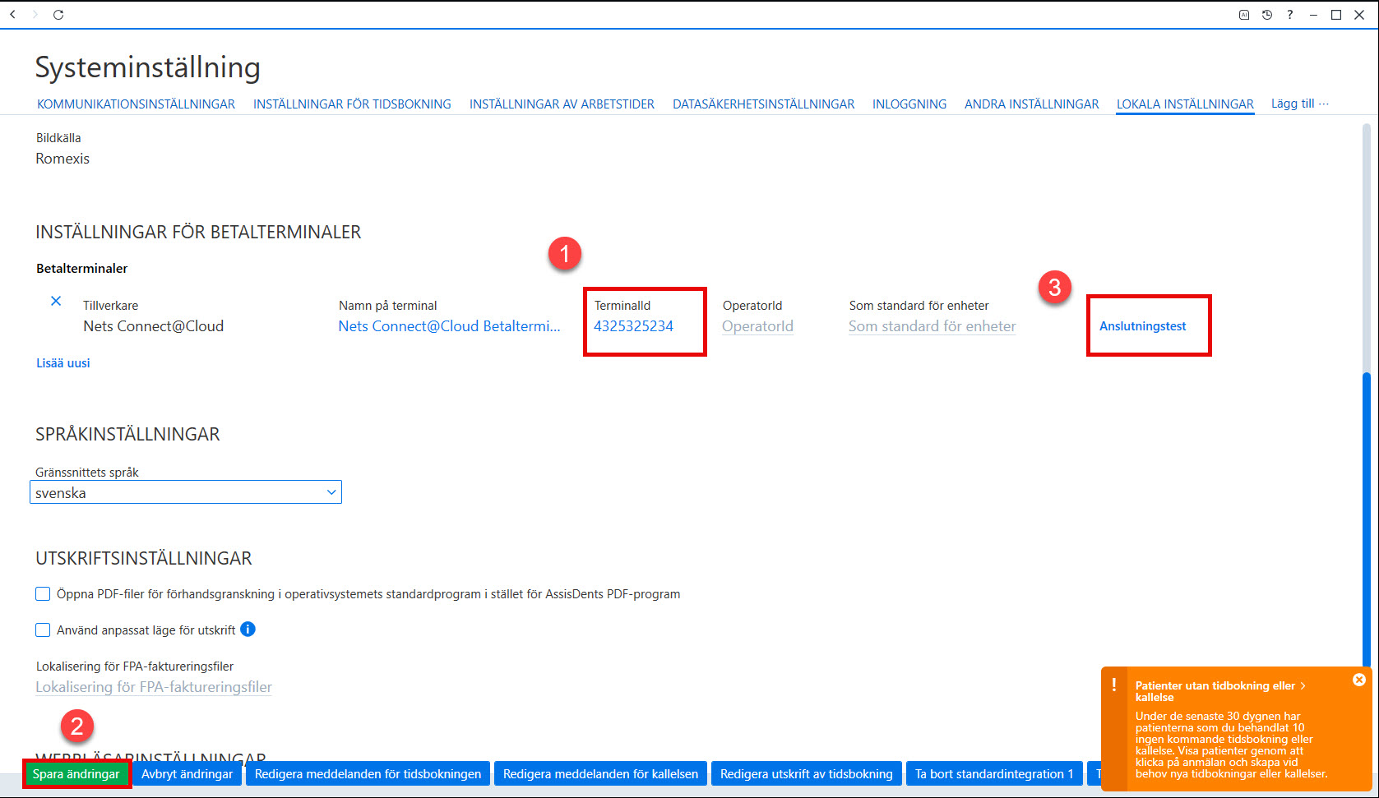Click the vertical scrollbar thumb
This screenshot has height=798, width=1379.
pos(1367,519)
